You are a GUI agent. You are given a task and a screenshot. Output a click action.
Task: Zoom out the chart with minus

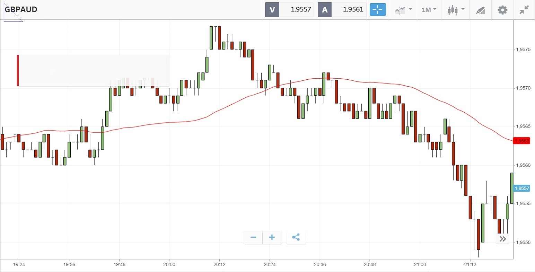point(253,237)
